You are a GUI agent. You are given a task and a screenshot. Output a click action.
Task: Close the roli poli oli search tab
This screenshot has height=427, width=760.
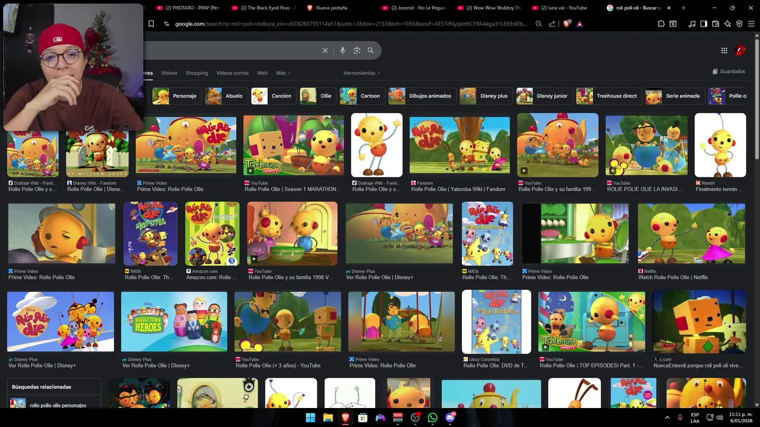pos(669,8)
